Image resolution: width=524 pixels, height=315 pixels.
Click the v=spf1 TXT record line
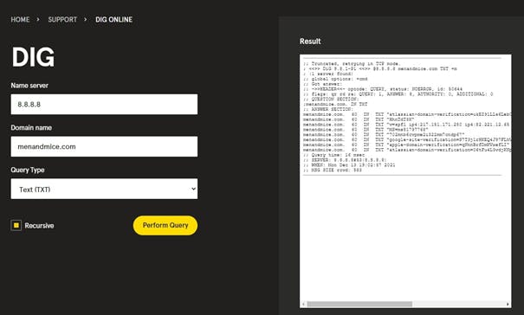pos(407,125)
